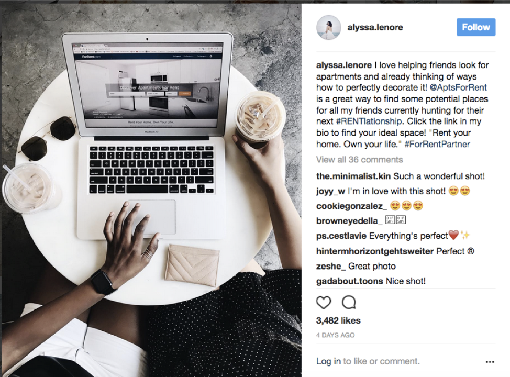
Task: Follow alyssa.lenore with the blue button
Action: (x=476, y=27)
